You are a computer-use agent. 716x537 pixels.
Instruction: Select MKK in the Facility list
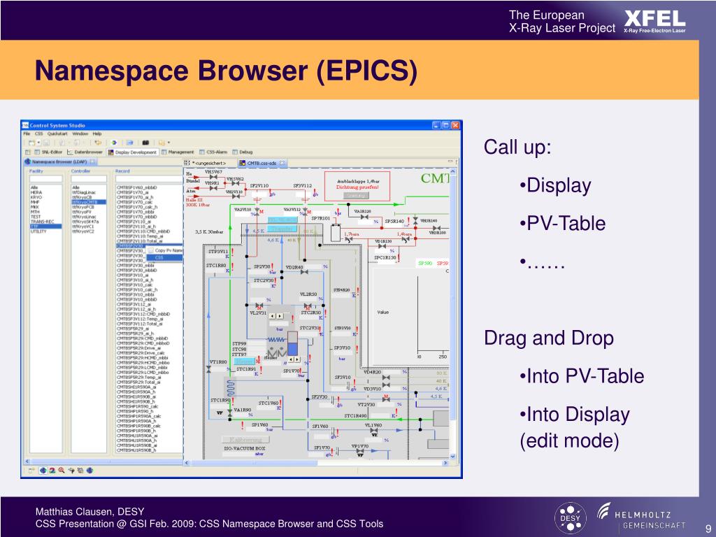pos(45,207)
